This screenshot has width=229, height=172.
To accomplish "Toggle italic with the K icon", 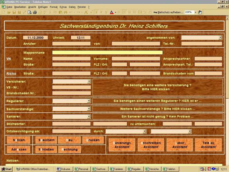I will 101,12.
